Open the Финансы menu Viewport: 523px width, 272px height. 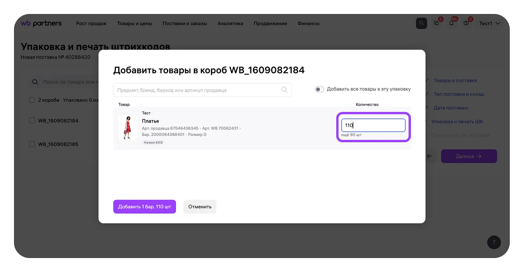[x=309, y=23]
